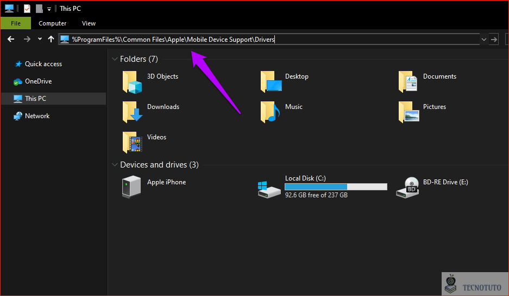Click the New folder quick access toolbar icon

click(39, 9)
